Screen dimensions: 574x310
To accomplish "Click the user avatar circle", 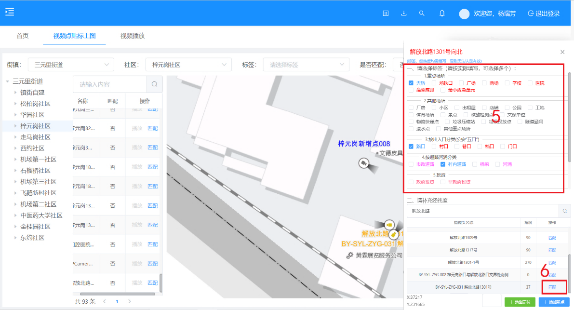I will tap(464, 13).
